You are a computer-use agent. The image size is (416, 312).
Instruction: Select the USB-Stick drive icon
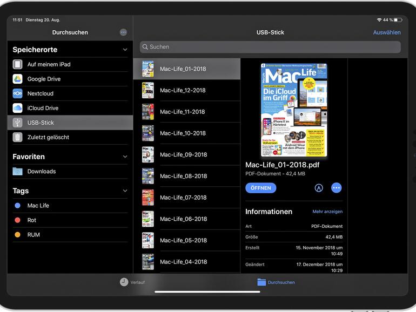(17, 123)
